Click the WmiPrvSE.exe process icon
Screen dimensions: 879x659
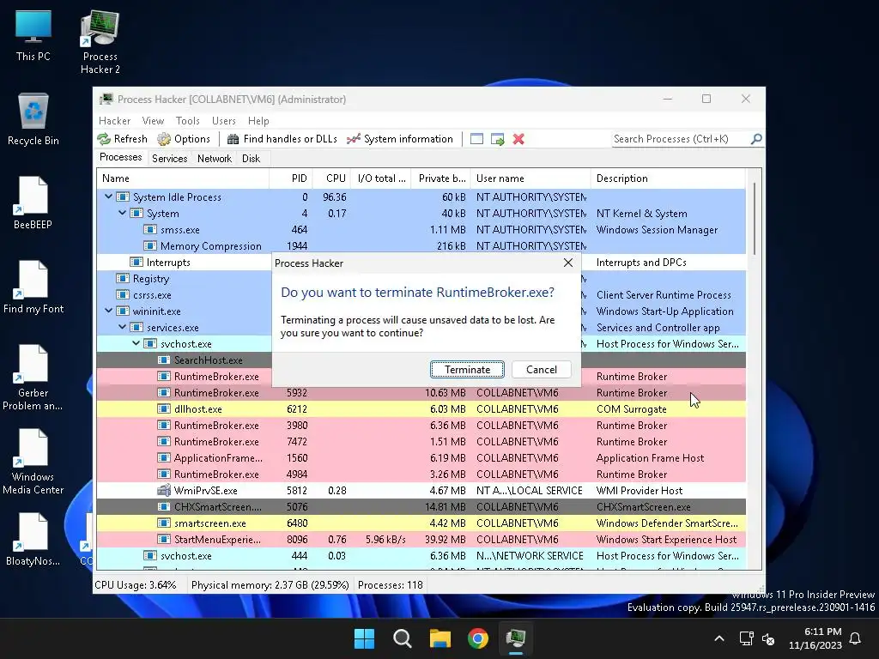tap(164, 490)
